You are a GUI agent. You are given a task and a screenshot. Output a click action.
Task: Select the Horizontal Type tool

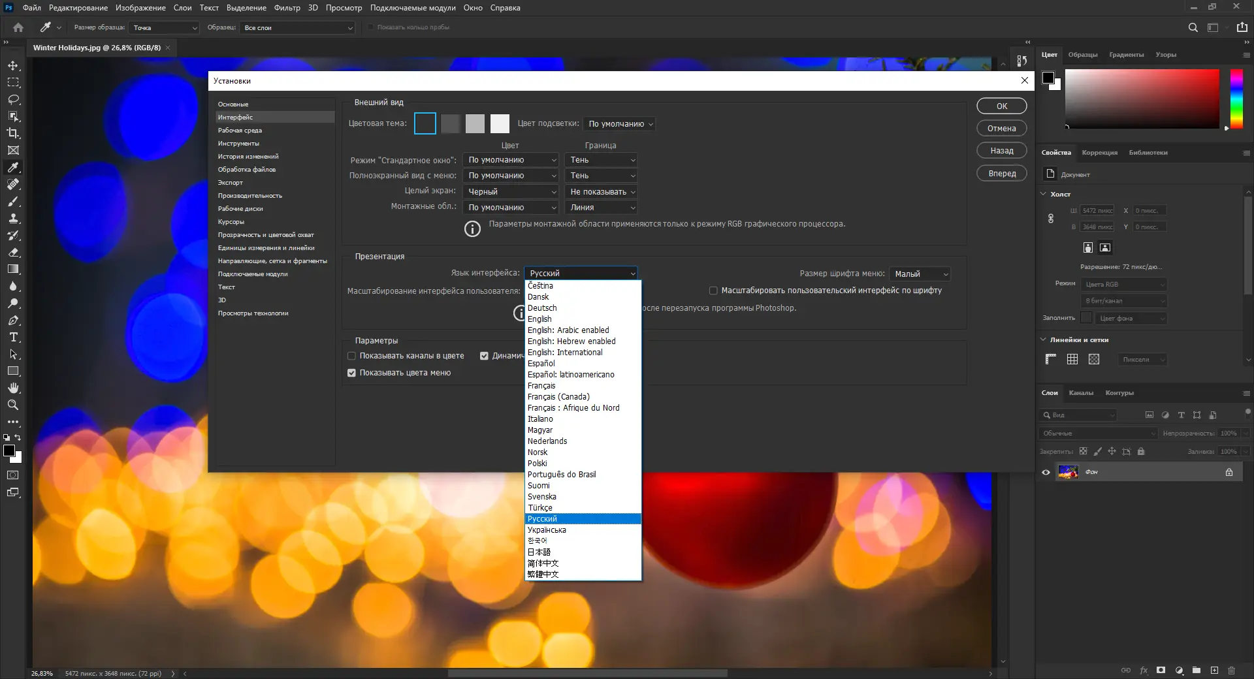[13, 338]
